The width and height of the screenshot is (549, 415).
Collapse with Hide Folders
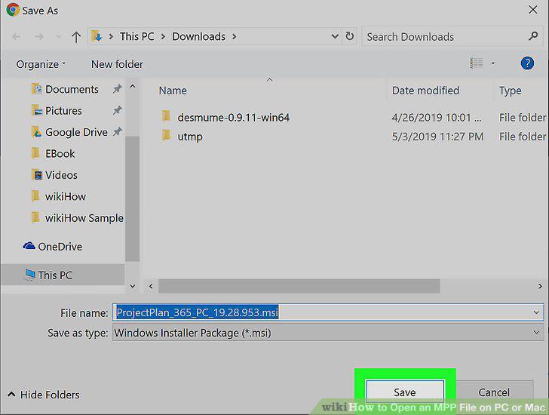[44, 395]
